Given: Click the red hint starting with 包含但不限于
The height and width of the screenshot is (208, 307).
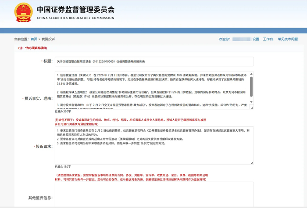Looking at the screenshot, I should pos(130,122).
